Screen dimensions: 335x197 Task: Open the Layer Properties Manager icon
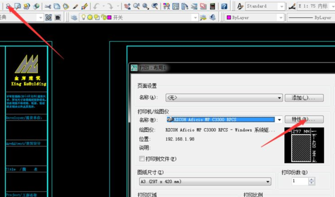(x=74, y=17)
